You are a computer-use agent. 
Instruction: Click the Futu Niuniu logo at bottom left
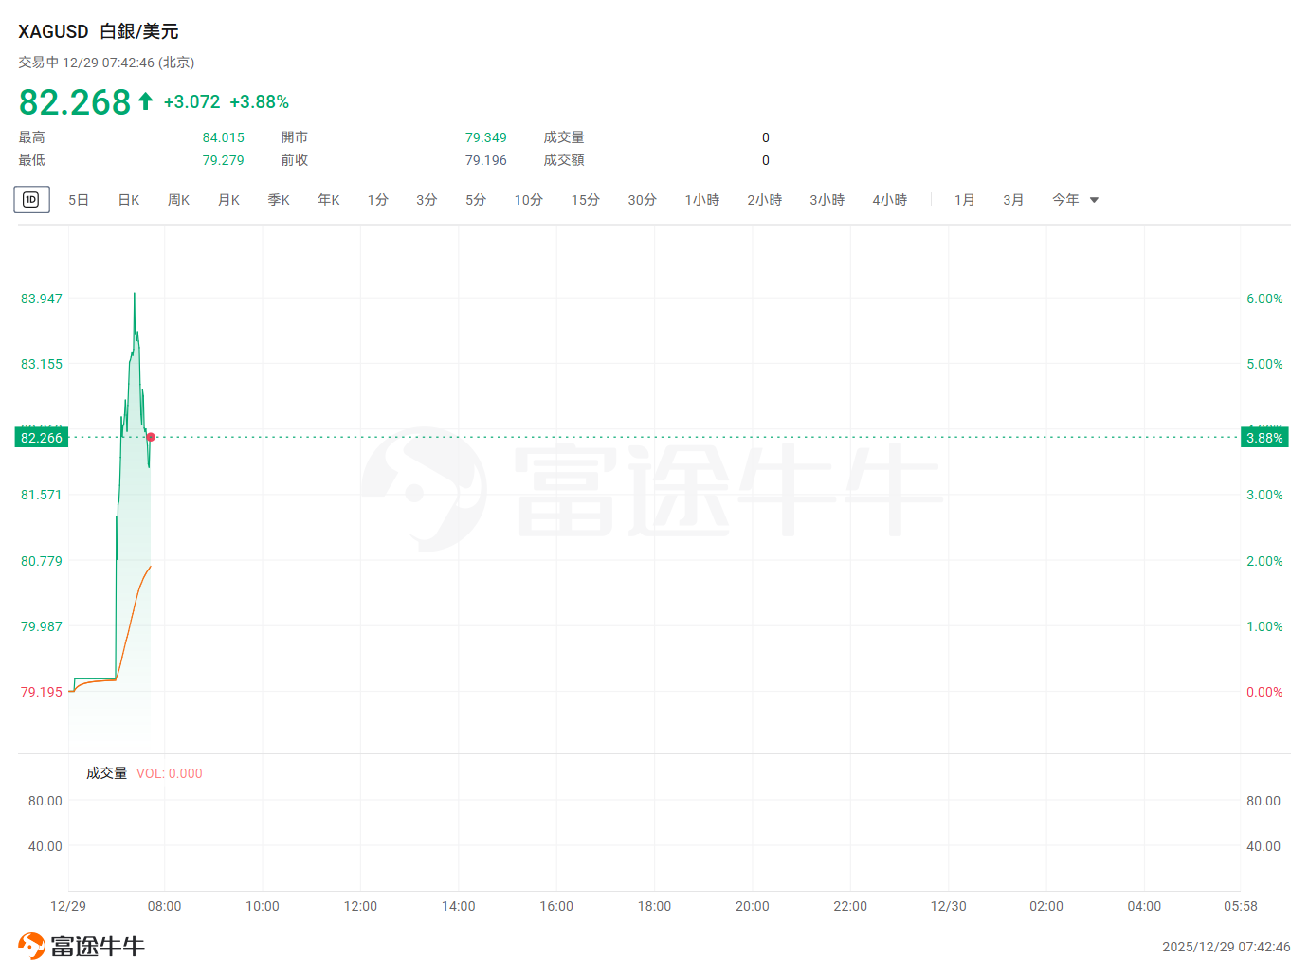coord(82,946)
